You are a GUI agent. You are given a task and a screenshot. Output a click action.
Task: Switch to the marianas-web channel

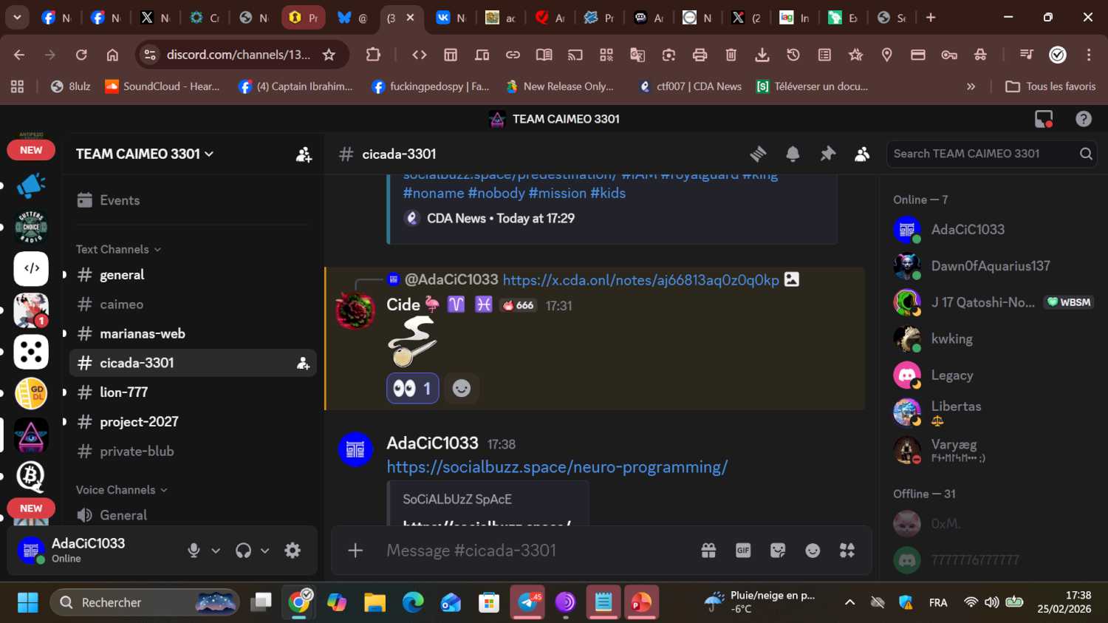[x=143, y=334]
